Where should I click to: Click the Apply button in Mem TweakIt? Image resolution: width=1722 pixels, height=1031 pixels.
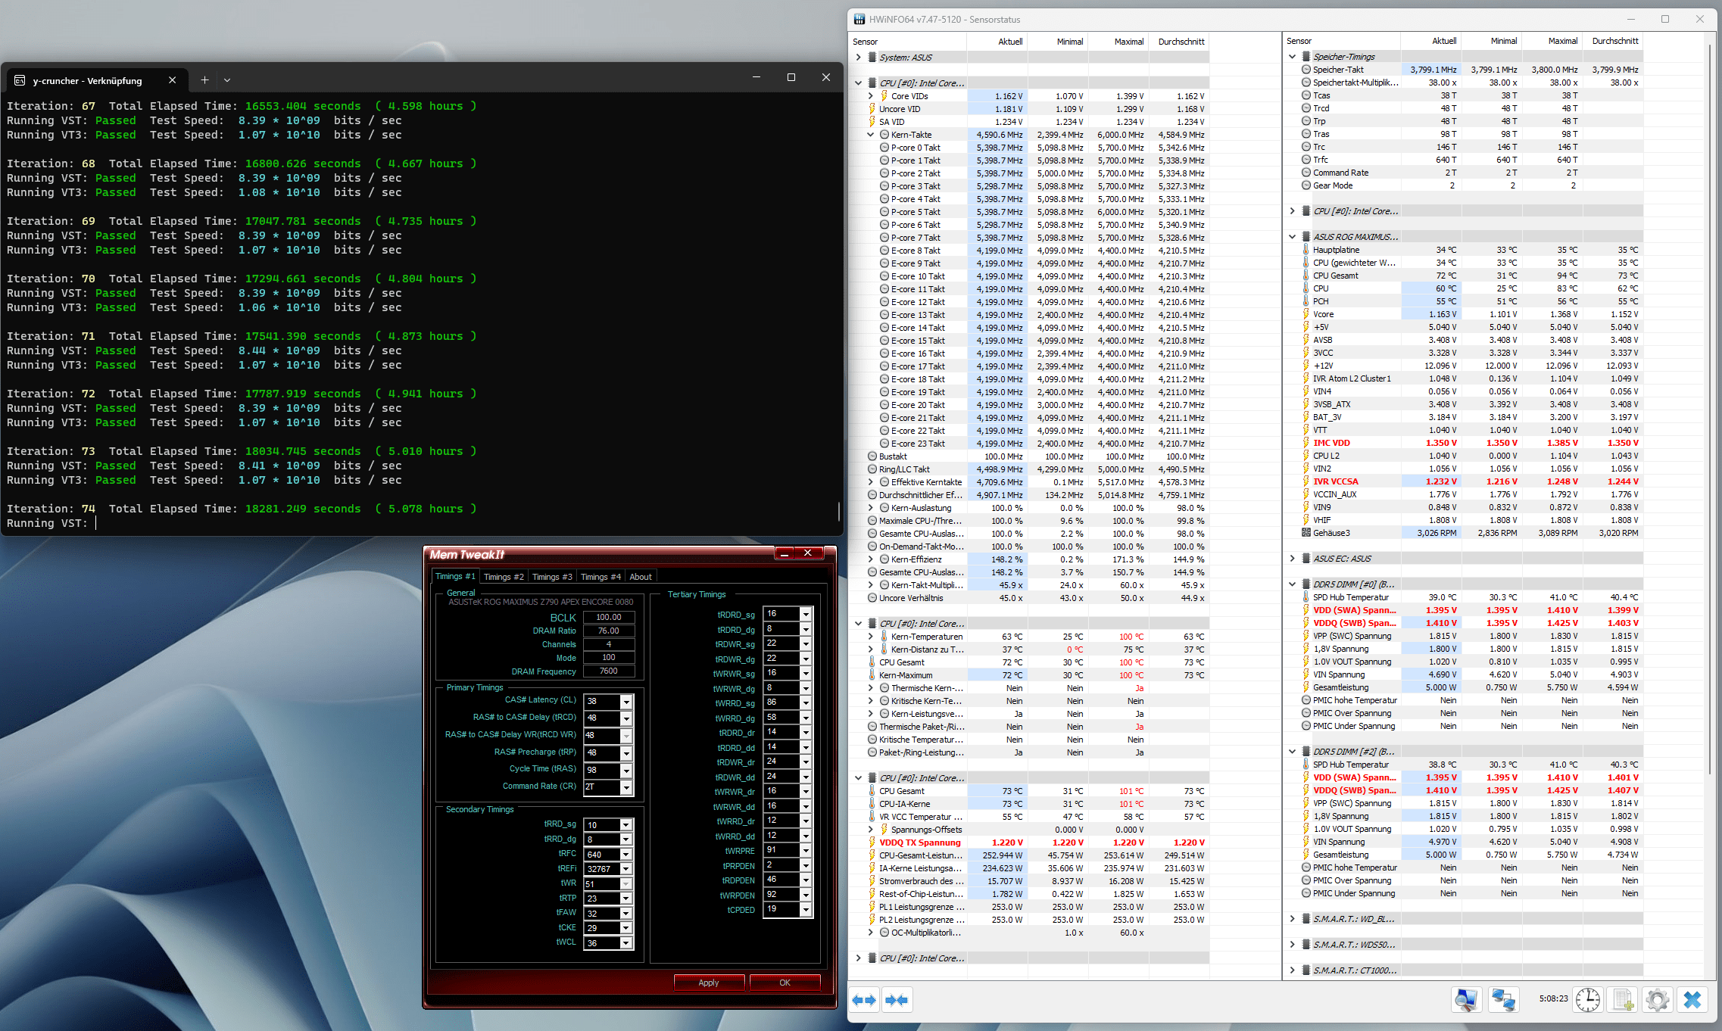pyautogui.click(x=709, y=983)
